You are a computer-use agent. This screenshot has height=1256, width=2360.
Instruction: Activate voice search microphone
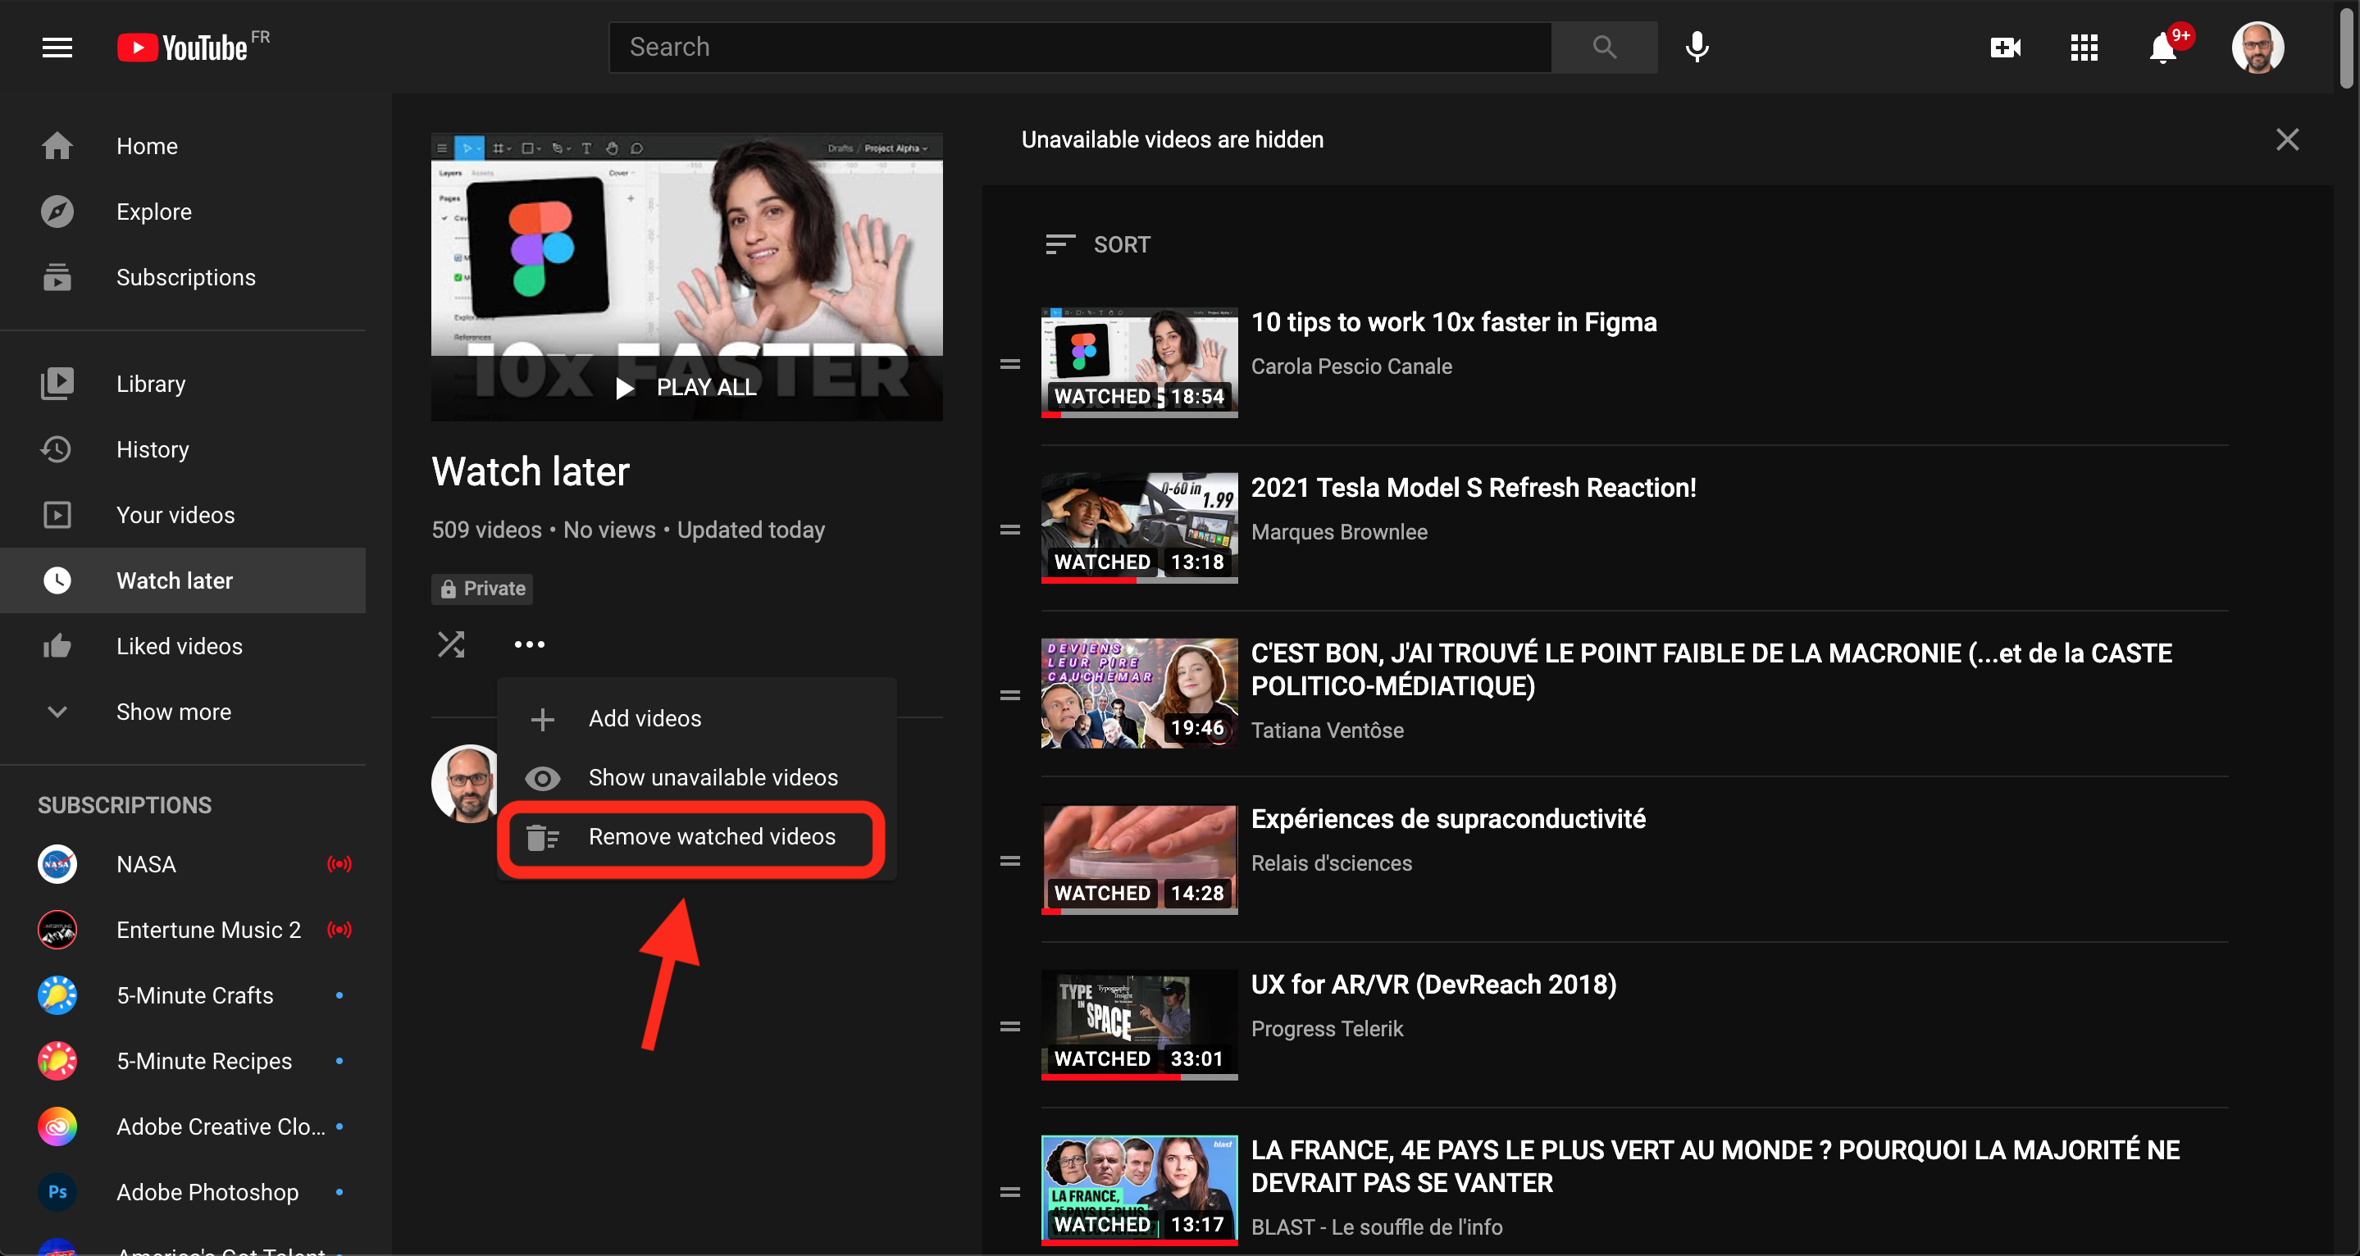[x=1697, y=47]
